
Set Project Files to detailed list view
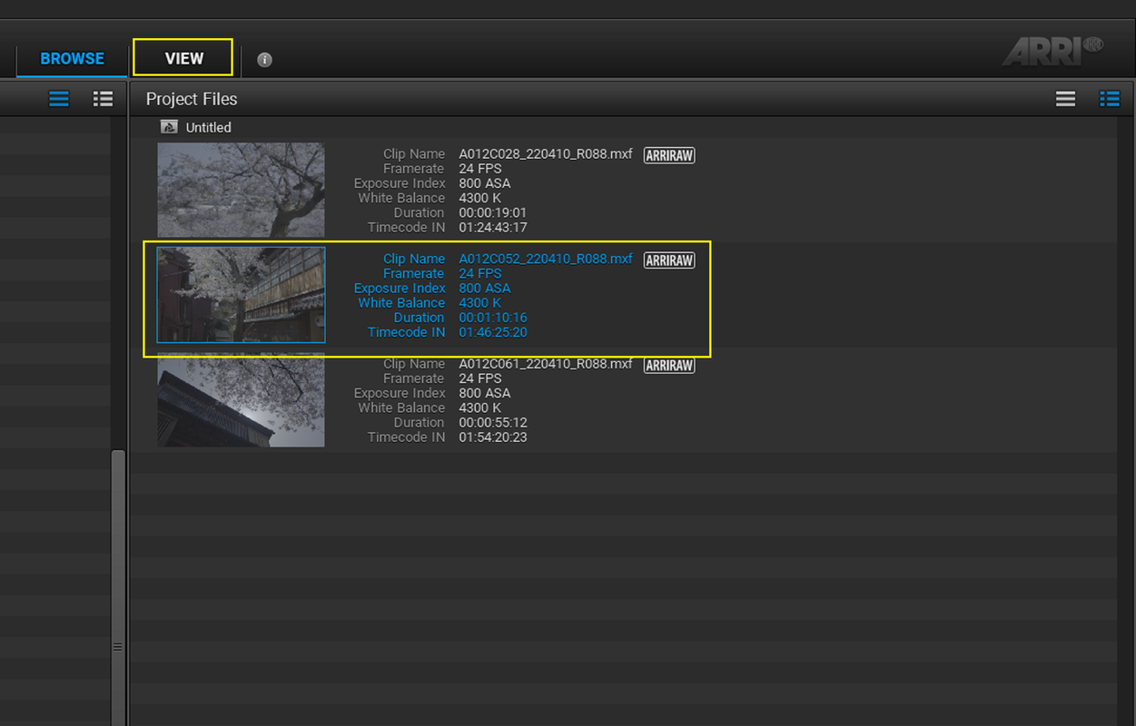(1109, 99)
